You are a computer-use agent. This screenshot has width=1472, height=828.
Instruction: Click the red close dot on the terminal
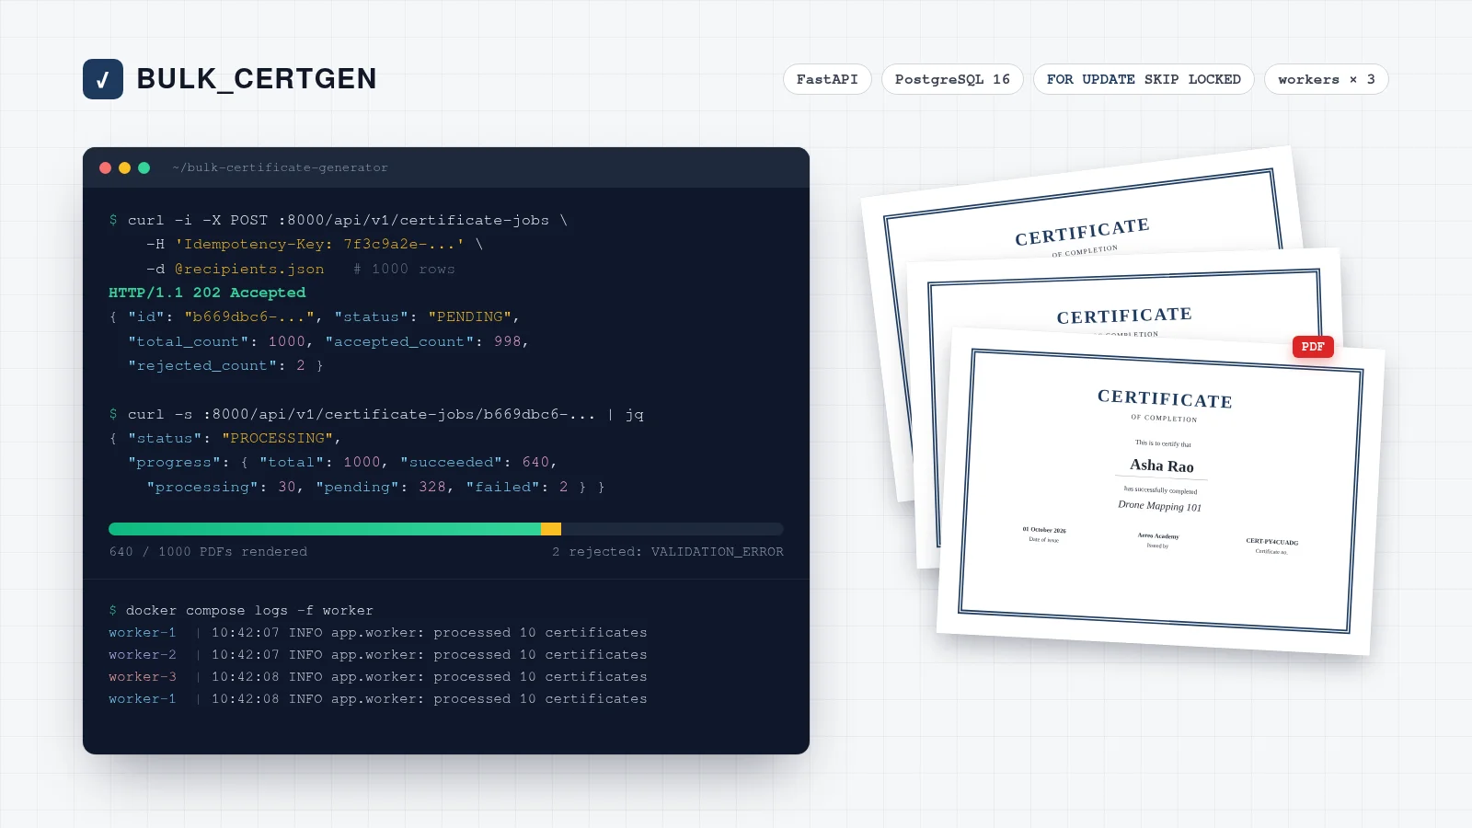(x=105, y=167)
